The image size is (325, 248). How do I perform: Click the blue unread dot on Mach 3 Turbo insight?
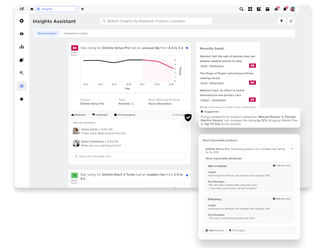pos(187,176)
